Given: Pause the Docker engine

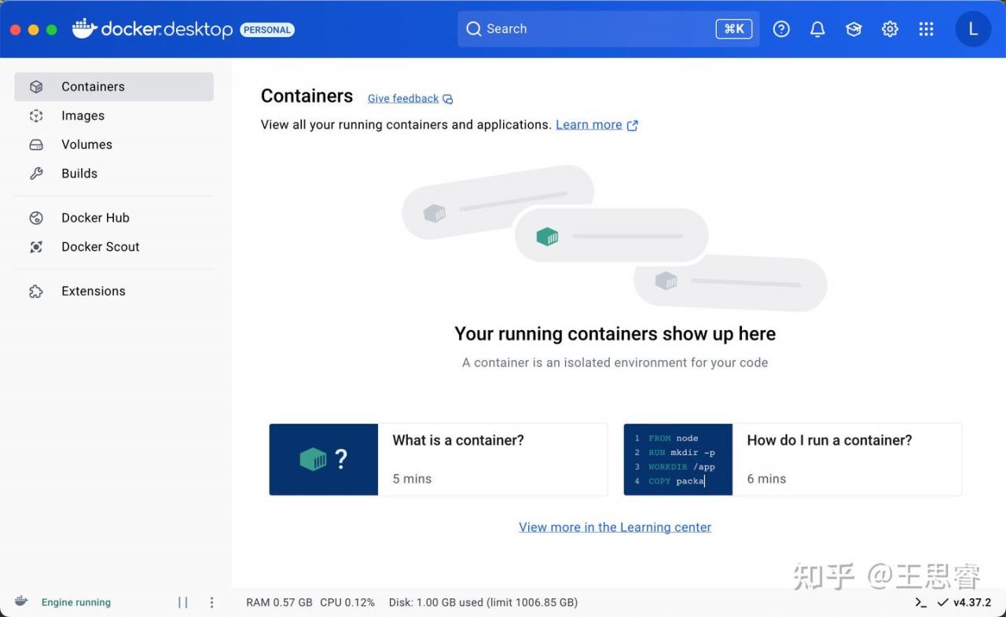Looking at the screenshot, I should (x=183, y=603).
